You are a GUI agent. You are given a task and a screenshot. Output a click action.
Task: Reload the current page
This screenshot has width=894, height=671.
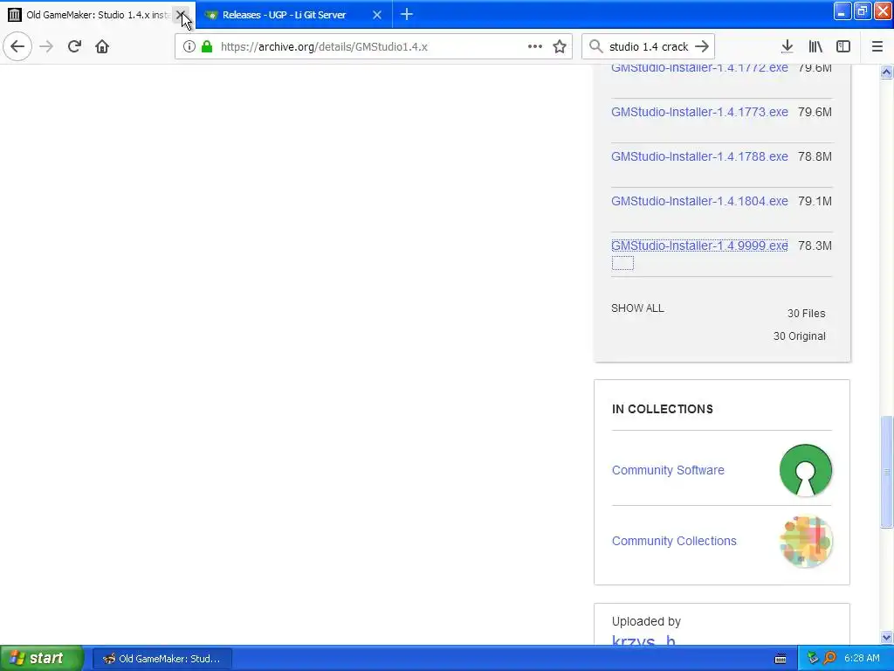point(74,46)
